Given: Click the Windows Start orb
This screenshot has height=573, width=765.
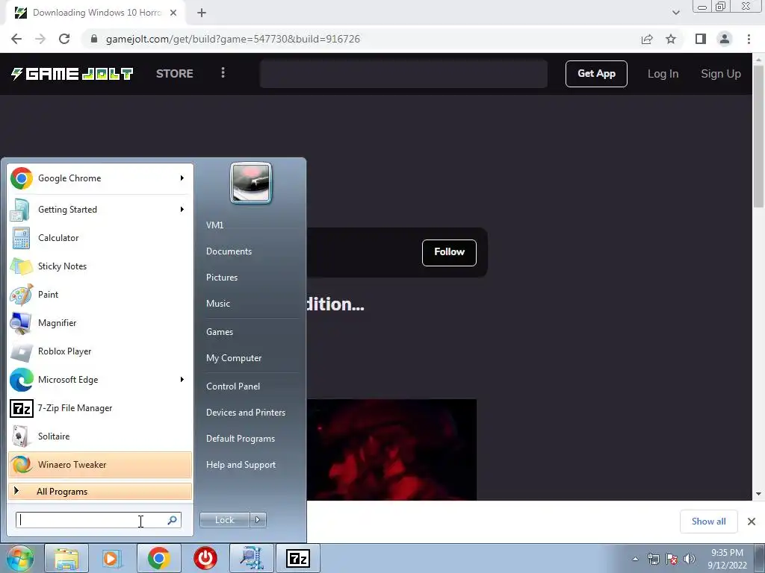Looking at the screenshot, I should (19, 558).
